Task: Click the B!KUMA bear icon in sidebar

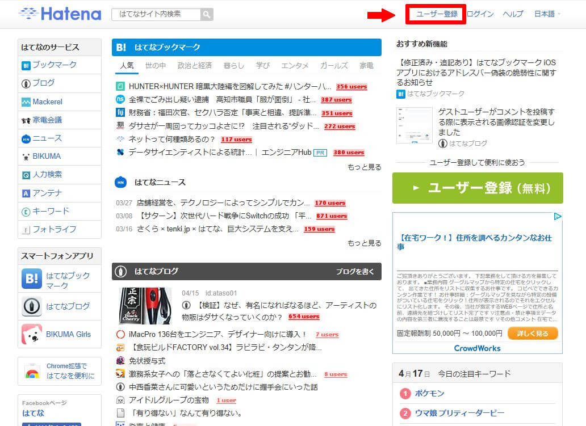Action: 26,157
